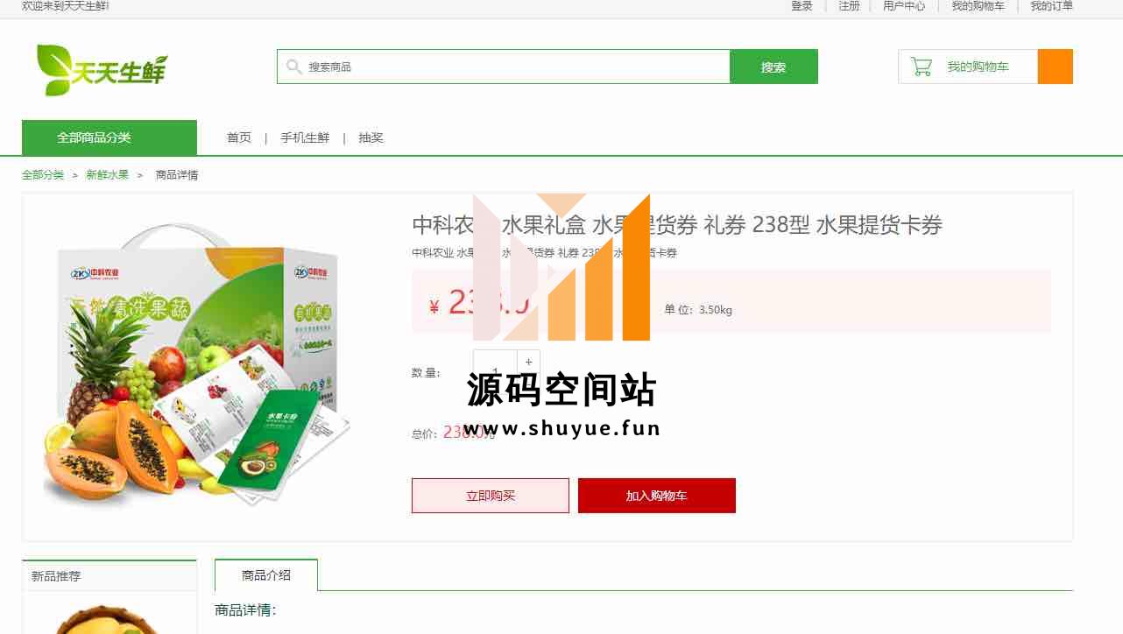Open 手机生鲜 navigation item
Screen dimensions: 1123x634
[x=305, y=137]
